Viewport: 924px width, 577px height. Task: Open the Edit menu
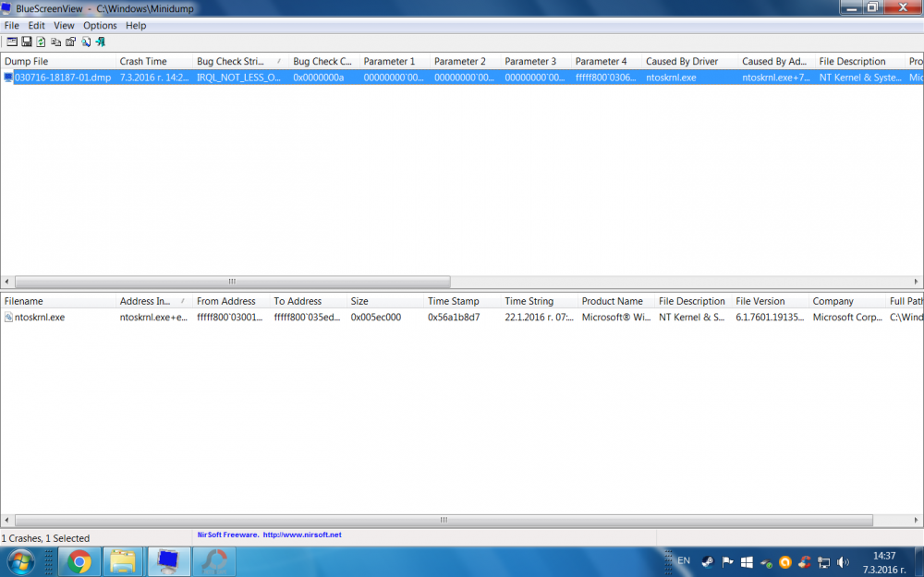point(37,25)
